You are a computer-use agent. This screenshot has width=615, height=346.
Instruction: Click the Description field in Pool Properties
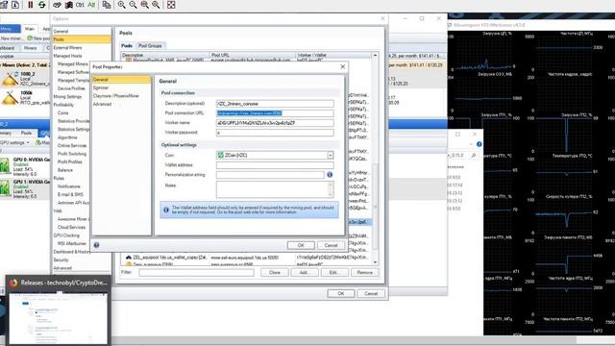(275, 104)
